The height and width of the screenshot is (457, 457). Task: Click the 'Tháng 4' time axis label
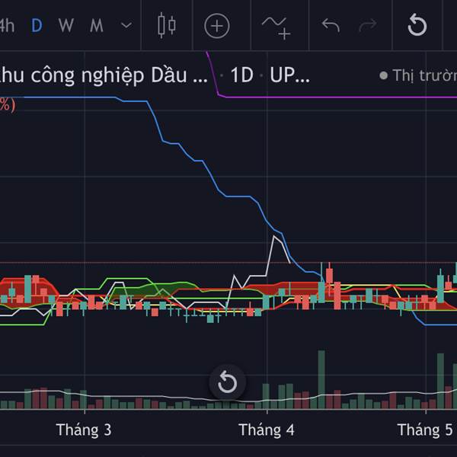[267, 430]
